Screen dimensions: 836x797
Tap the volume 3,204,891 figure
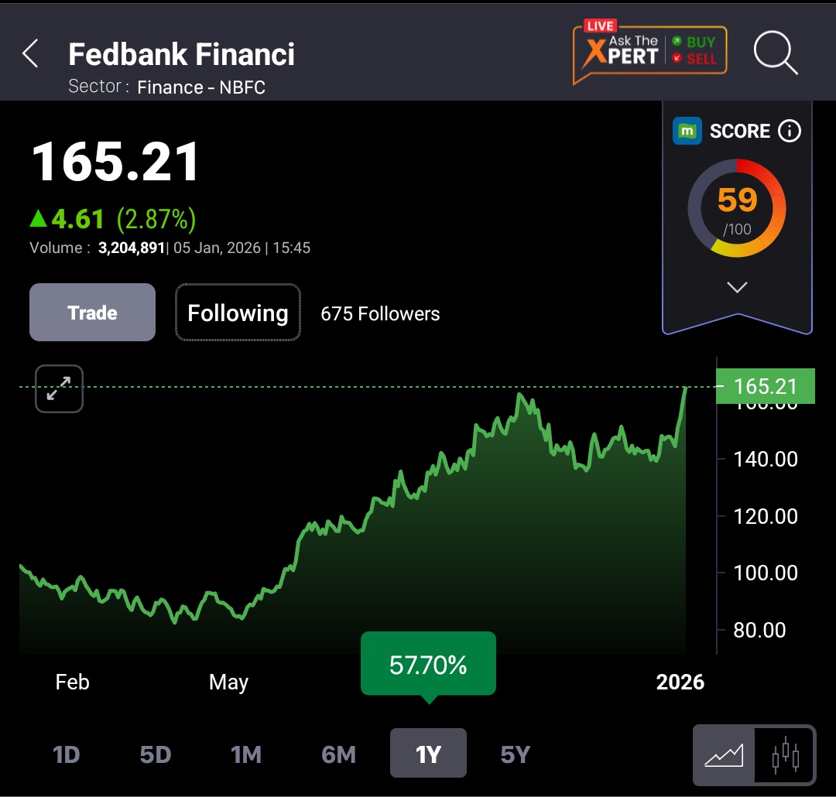click(x=131, y=248)
